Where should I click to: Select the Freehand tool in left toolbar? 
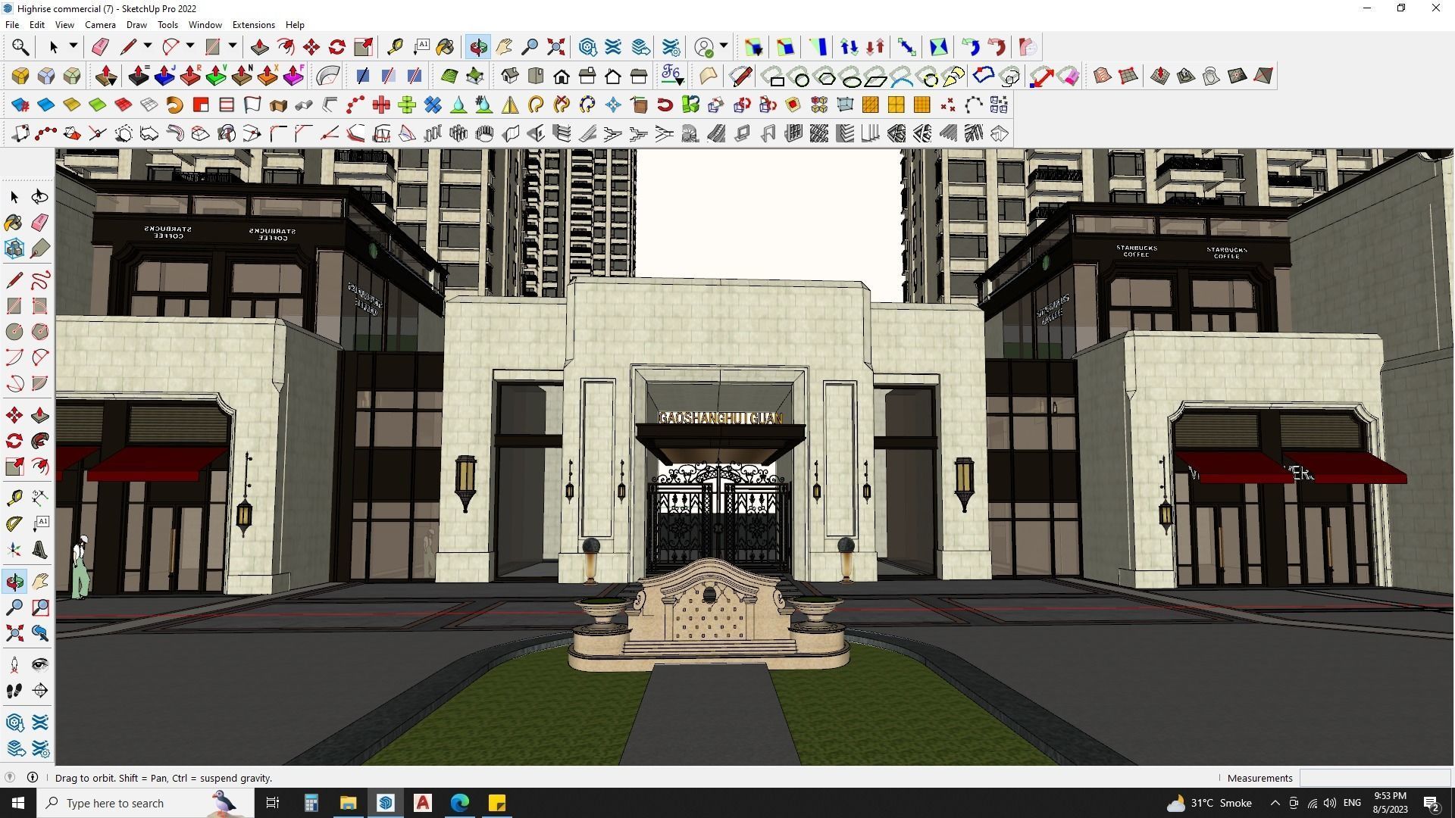pyautogui.click(x=40, y=280)
